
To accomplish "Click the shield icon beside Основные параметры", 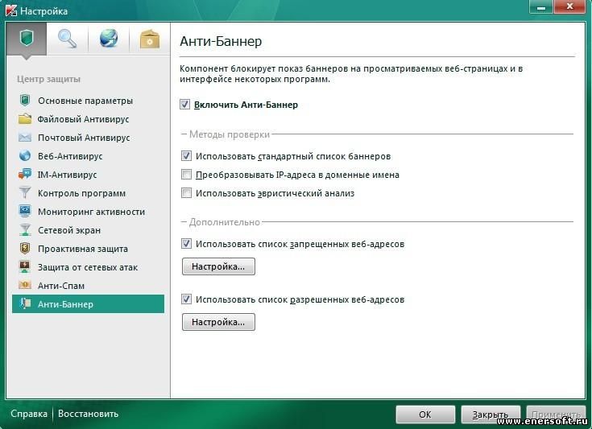I will click(25, 101).
